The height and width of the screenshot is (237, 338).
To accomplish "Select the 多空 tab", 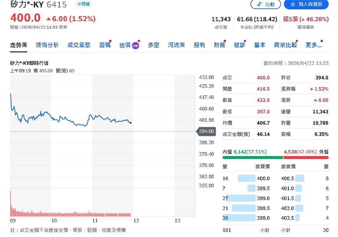I will tap(153, 45).
